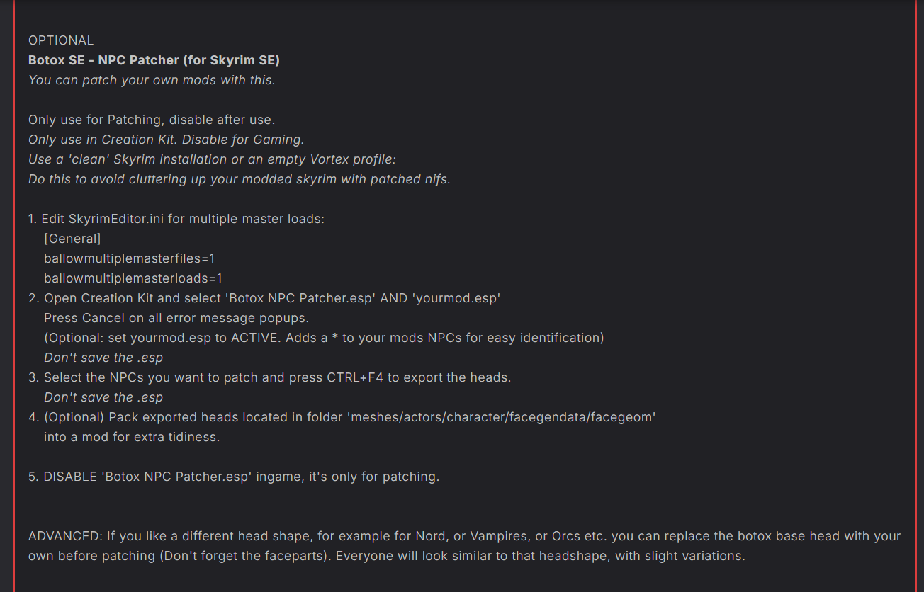Click the 'patched nifs' clutter warning line
Screen dimensions: 924x592
(x=240, y=179)
